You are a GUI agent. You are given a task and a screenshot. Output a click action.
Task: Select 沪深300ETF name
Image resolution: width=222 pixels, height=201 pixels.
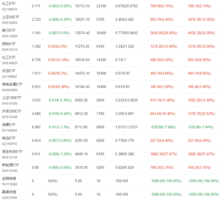[12, 111]
